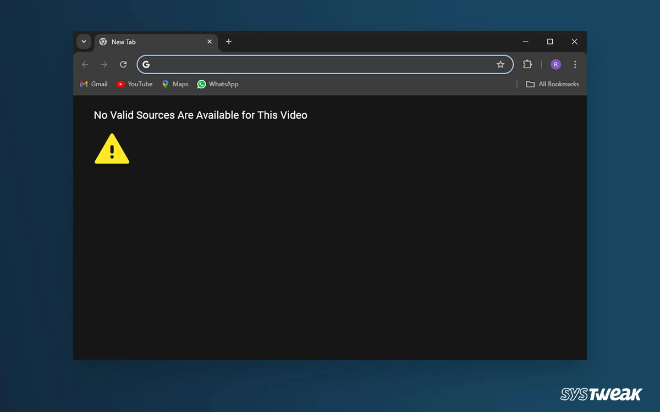
Task: Click the yellow warning triangle icon
Action: [x=112, y=149]
